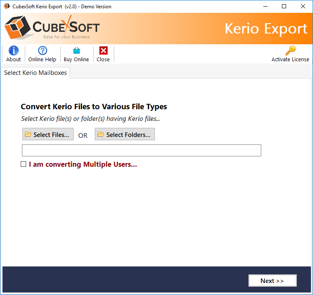Close the window via title bar X
Viewport: 313px width, 295px height.
pos(303,6)
